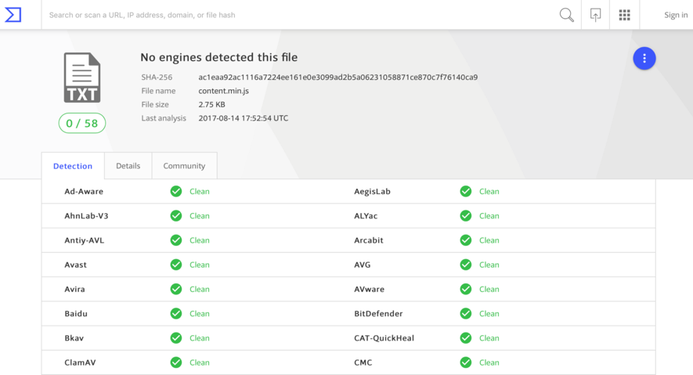Click the green checkmark beside ALYac
This screenshot has width=693, height=375.
pyautogui.click(x=465, y=215)
